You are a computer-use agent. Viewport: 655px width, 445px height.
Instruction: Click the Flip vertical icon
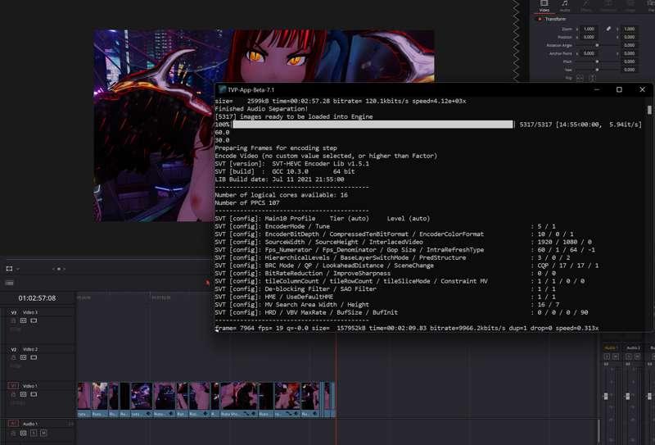[592, 78]
